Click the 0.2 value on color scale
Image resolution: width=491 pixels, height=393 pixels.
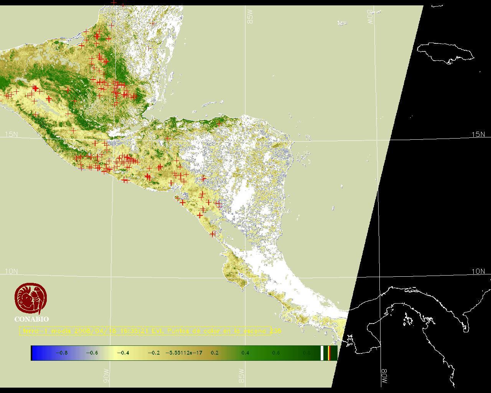tap(214, 353)
